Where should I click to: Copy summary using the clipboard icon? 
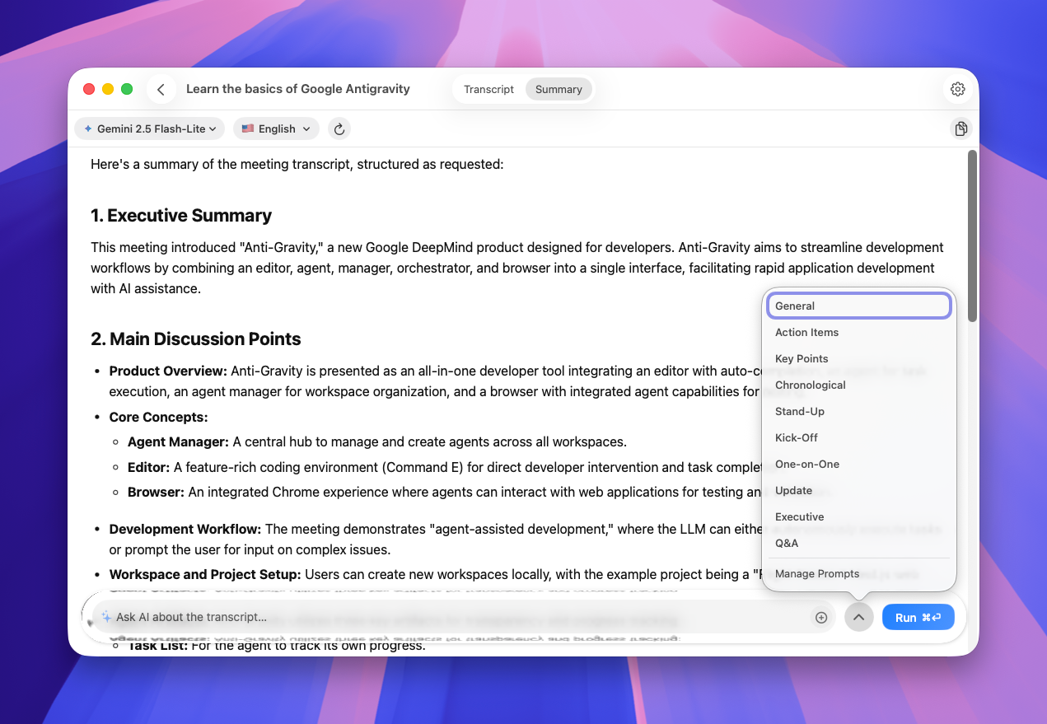pos(960,129)
